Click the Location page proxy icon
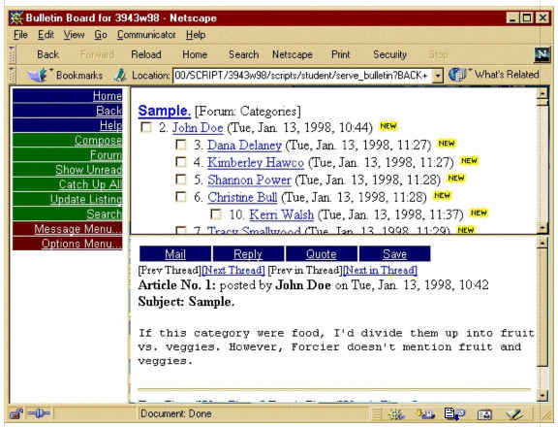The image size is (558, 427). tap(120, 75)
